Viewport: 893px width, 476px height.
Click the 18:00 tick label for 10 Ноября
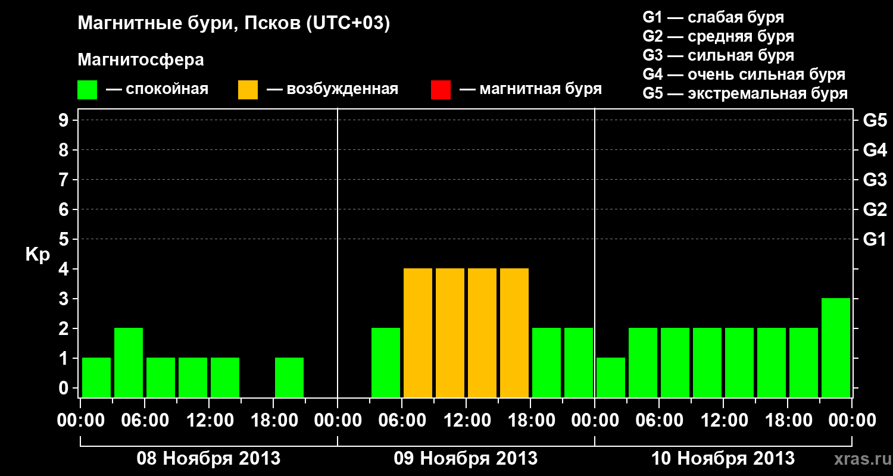click(x=788, y=420)
